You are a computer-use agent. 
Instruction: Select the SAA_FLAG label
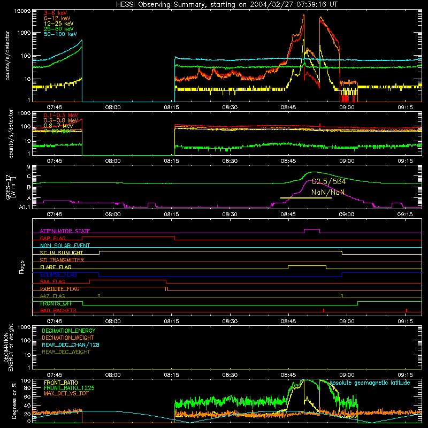pyautogui.click(x=52, y=281)
